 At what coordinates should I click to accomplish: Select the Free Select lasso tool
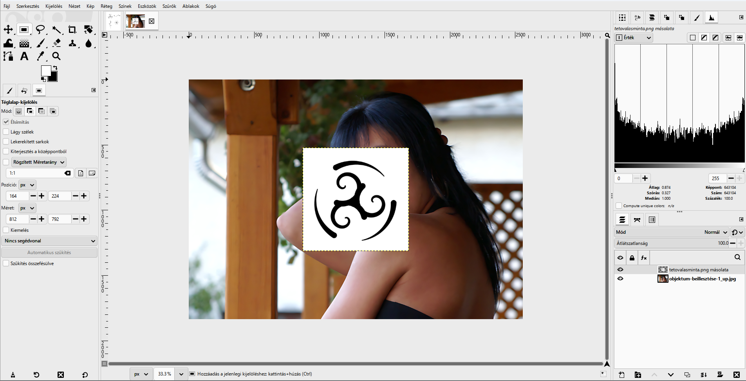tap(40, 30)
